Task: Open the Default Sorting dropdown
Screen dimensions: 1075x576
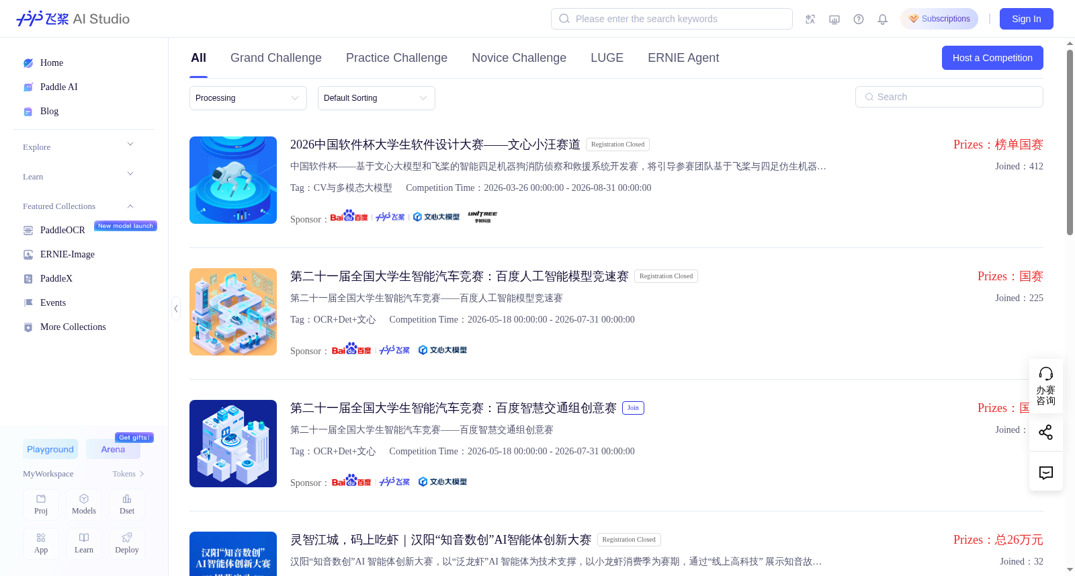Action: [x=376, y=98]
